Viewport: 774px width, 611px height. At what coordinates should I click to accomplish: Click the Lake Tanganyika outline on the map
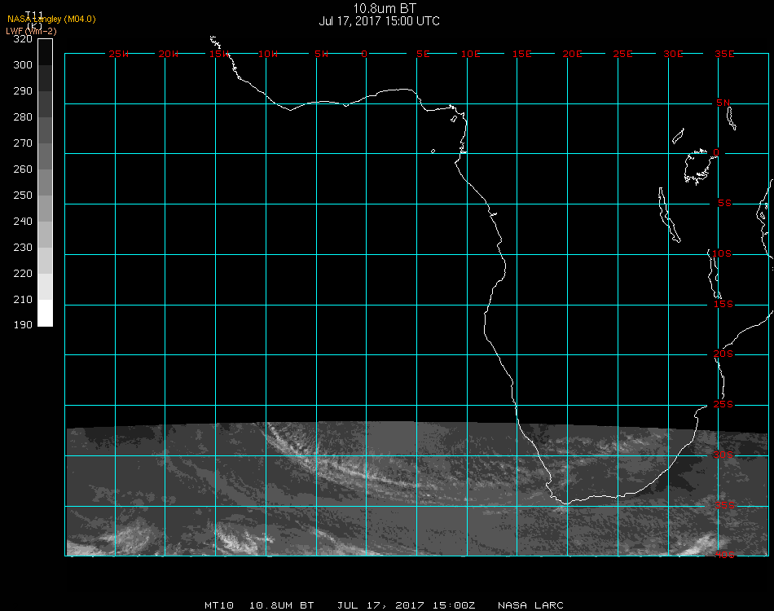670,215
